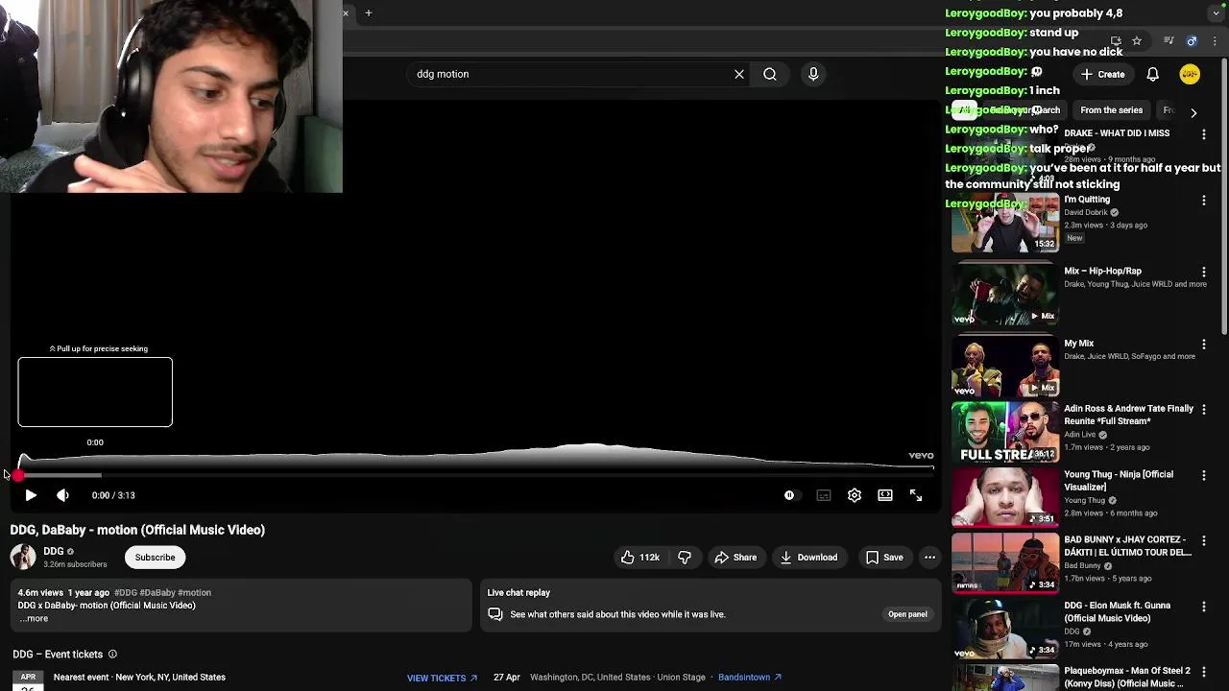Open Young Thug - Ninja thumbnail
This screenshot has width=1229, height=691.
(1005, 497)
